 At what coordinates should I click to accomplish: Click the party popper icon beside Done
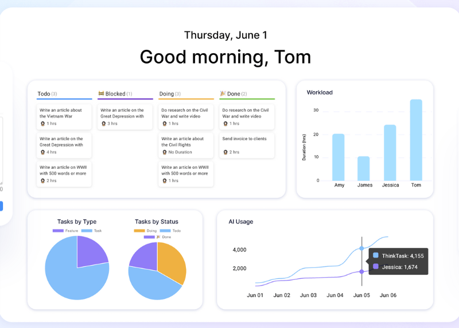point(223,94)
